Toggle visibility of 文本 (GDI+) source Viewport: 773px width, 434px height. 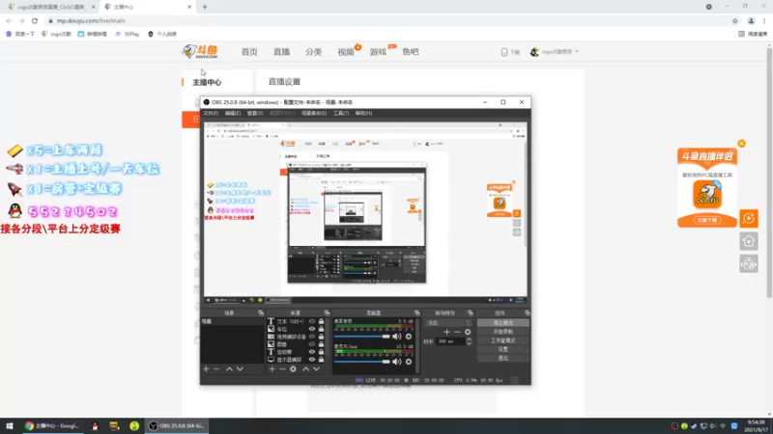[x=311, y=321]
